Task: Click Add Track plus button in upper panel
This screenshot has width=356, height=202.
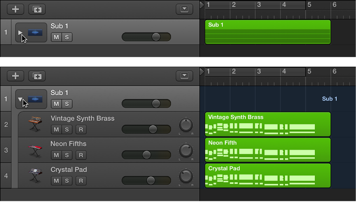Action: tap(15, 9)
